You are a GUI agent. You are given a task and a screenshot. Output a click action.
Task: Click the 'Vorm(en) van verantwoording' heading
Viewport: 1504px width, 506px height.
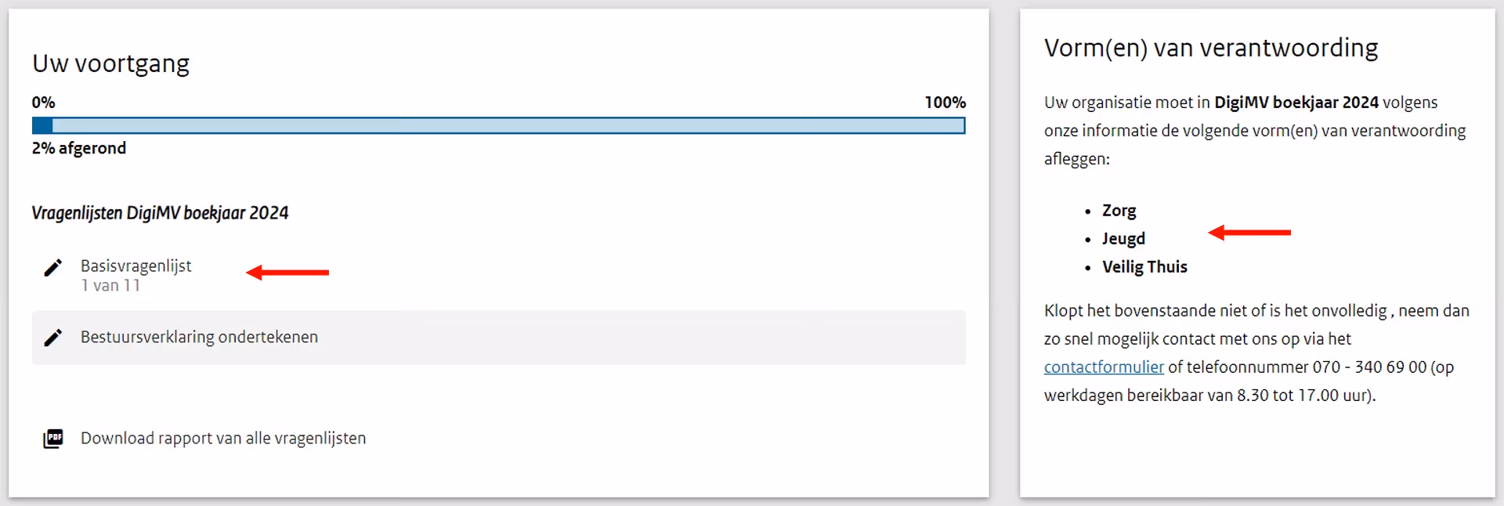click(1210, 49)
